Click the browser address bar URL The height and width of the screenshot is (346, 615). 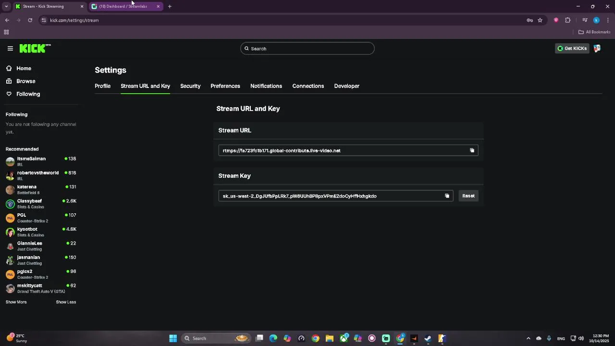point(74,20)
